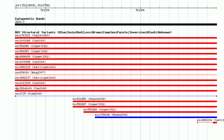Image resolution: width=224 pixels, height=140 pixels.
Task: Open variant esv2763321 (Vogler2010) label
Action: click(x=32, y=35)
